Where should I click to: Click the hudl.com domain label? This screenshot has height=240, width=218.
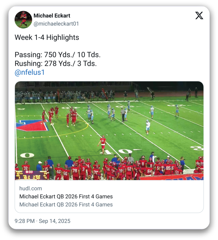(x=31, y=188)
